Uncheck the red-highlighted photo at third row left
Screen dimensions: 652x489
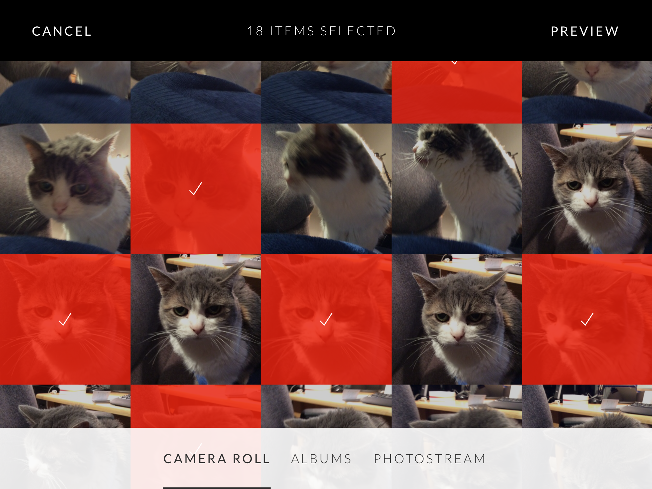[x=65, y=319]
